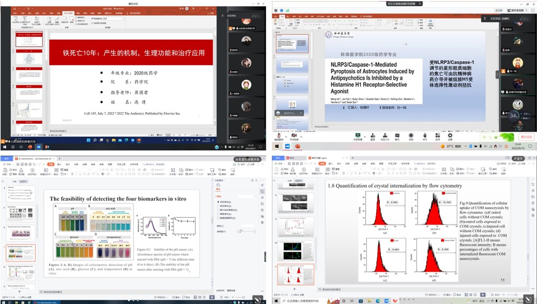Expand the monitor dropdown in PowerPoint ribbon
Image resolution: width=537 pixels, height=304 pixels.
(x=123, y=18)
